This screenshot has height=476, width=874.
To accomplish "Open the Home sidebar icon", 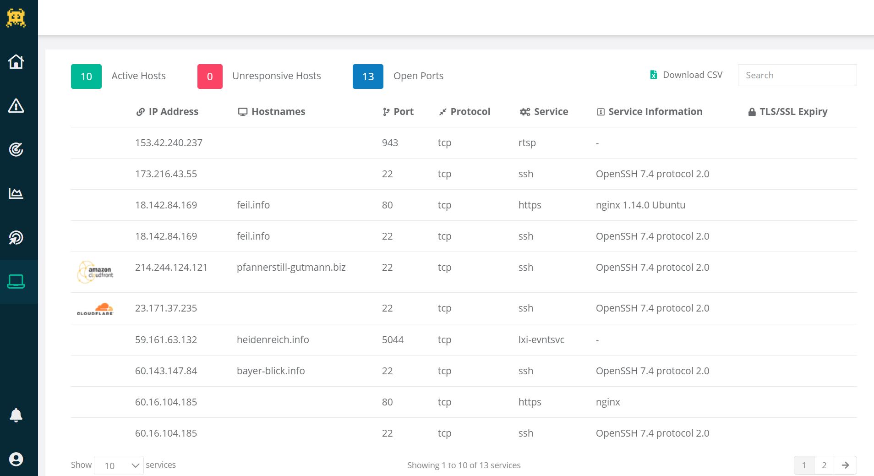I will pyautogui.click(x=16, y=61).
